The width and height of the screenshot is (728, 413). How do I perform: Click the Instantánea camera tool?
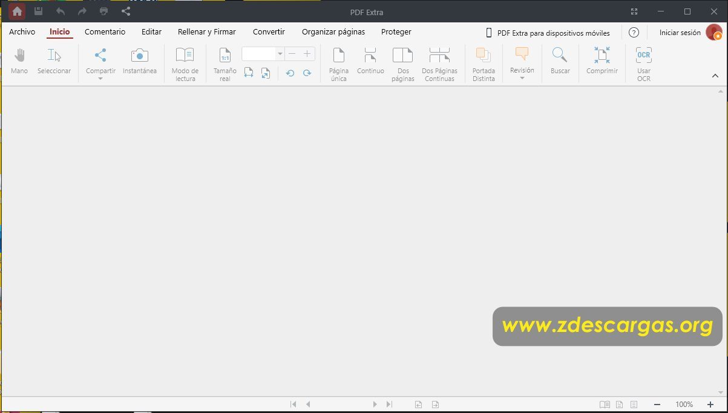[140, 62]
